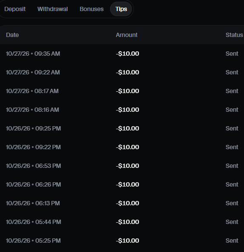Viewport: 244px width, 252px height.
Task: Click Sent status for 08:16 AM tip
Action: [x=232, y=110]
